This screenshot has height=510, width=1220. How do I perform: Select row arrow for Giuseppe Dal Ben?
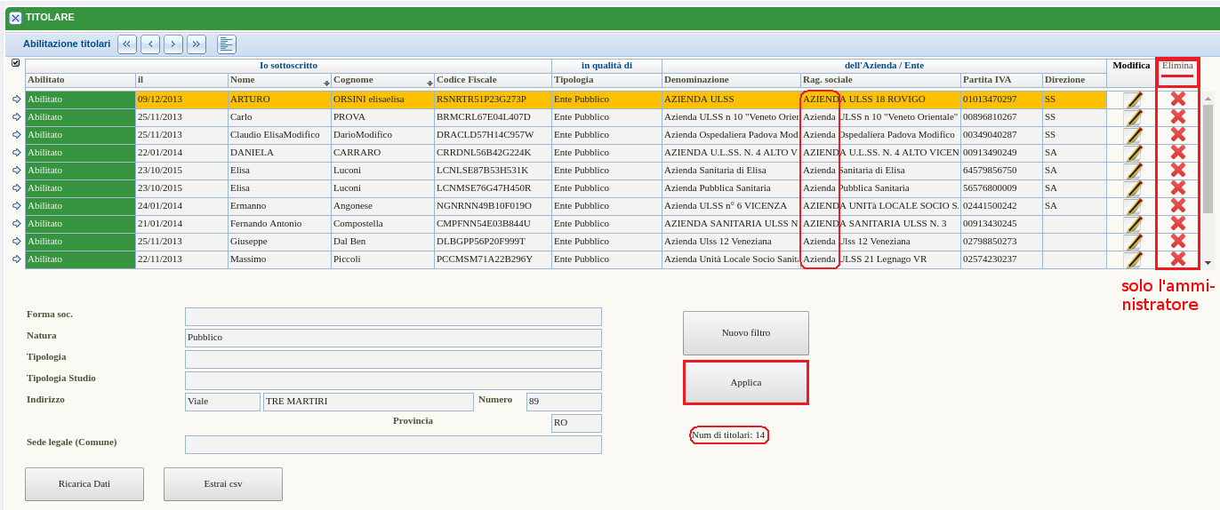point(16,242)
